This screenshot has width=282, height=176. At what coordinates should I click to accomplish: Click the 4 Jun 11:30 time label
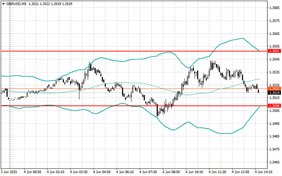click(217, 172)
